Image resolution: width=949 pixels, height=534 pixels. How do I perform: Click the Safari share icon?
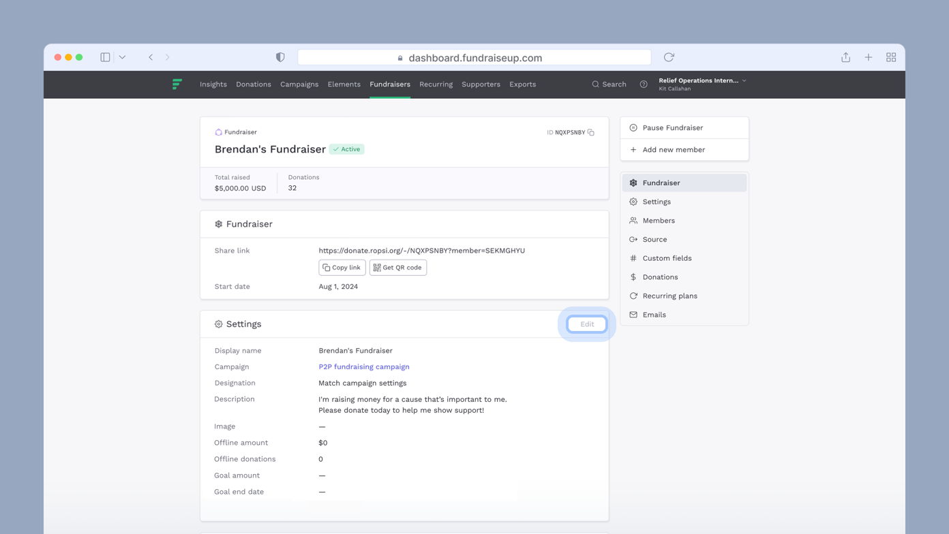(845, 57)
